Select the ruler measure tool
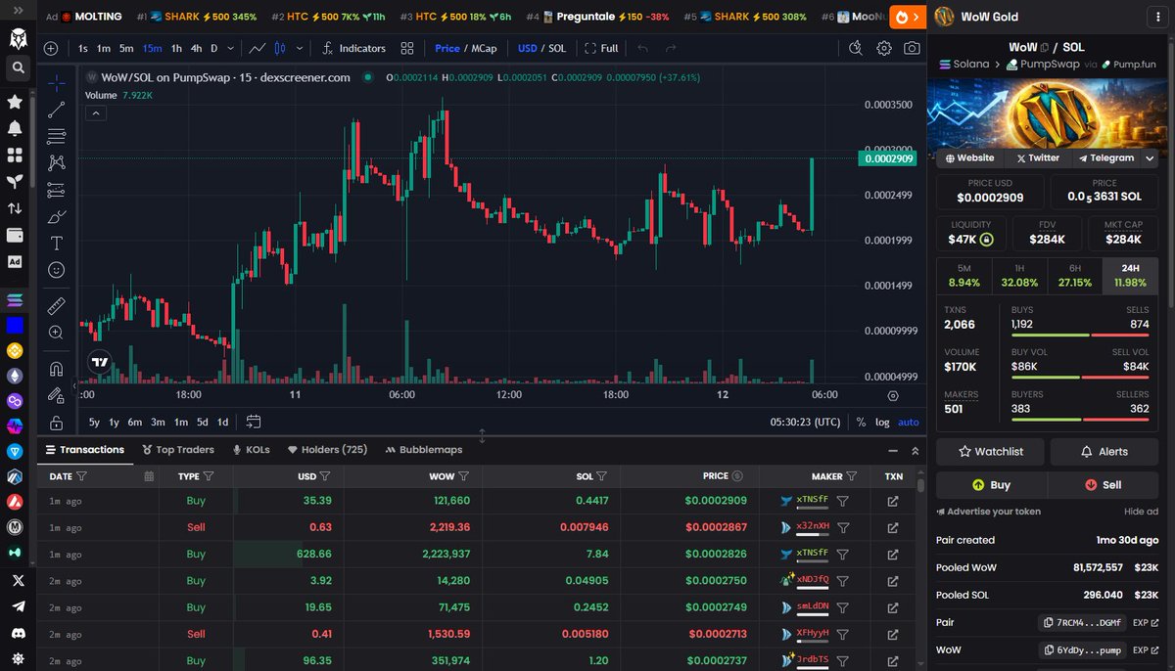The height and width of the screenshot is (671, 1175). (57, 305)
